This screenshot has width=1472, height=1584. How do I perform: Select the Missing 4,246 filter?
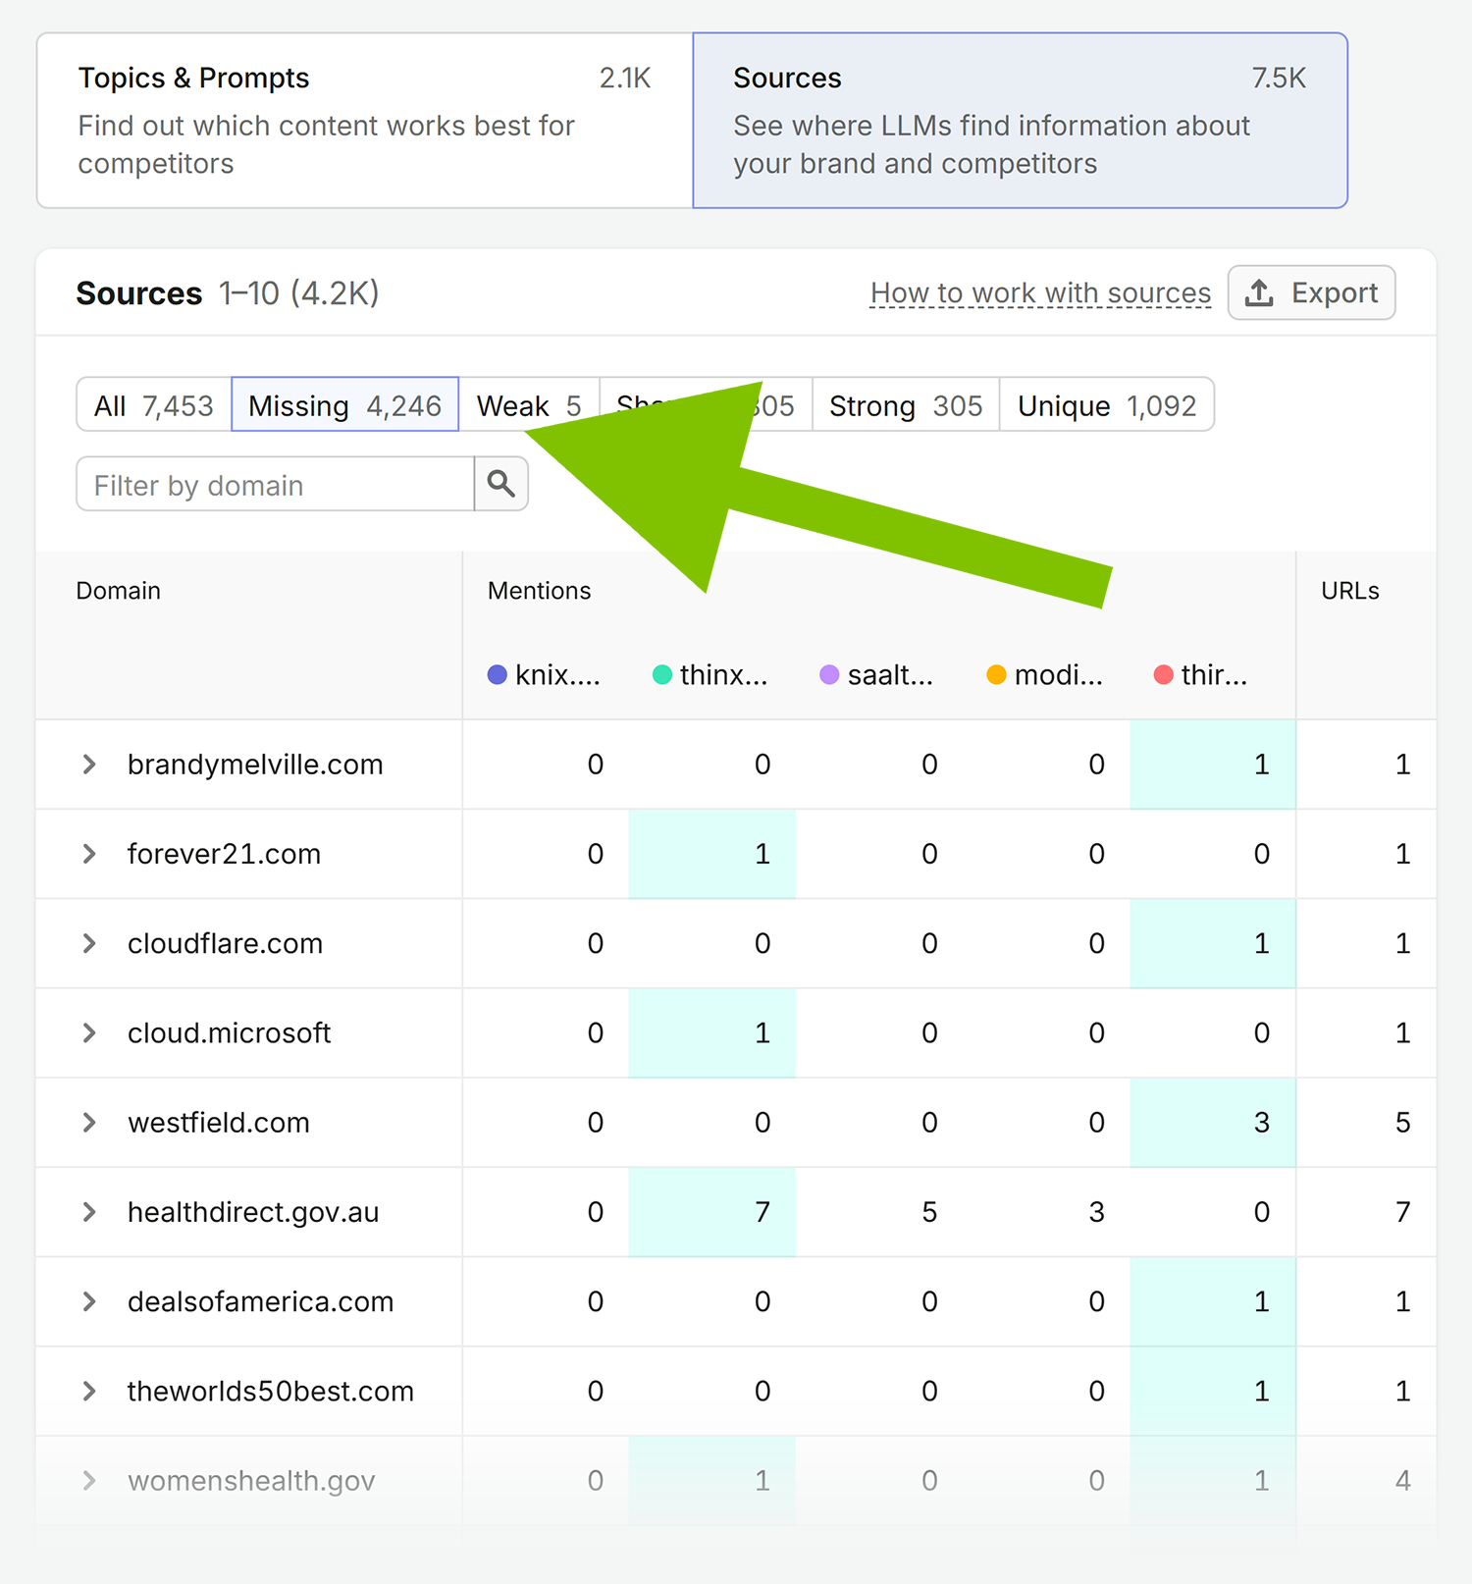(345, 404)
